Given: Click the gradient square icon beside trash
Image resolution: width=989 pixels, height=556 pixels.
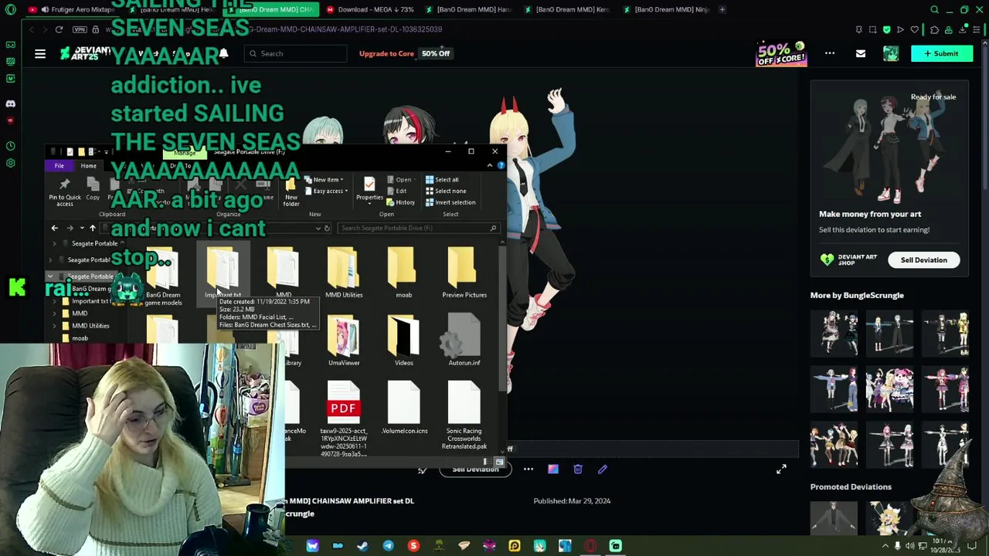Looking at the screenshot, I should pyautogui.click(x=553, y=469).
